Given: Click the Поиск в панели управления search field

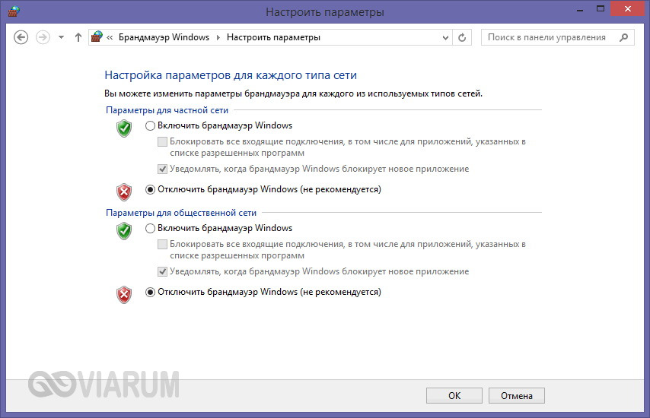Looking at the screenshot, I should [558, 37].
